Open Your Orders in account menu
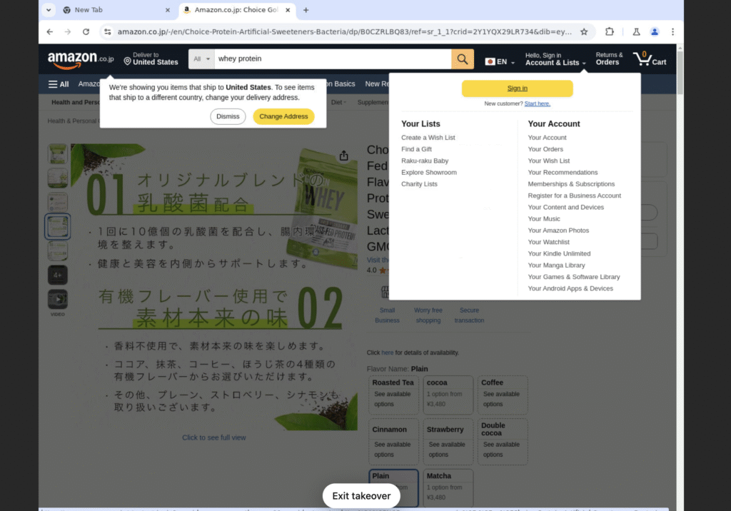 coord(545,149)
